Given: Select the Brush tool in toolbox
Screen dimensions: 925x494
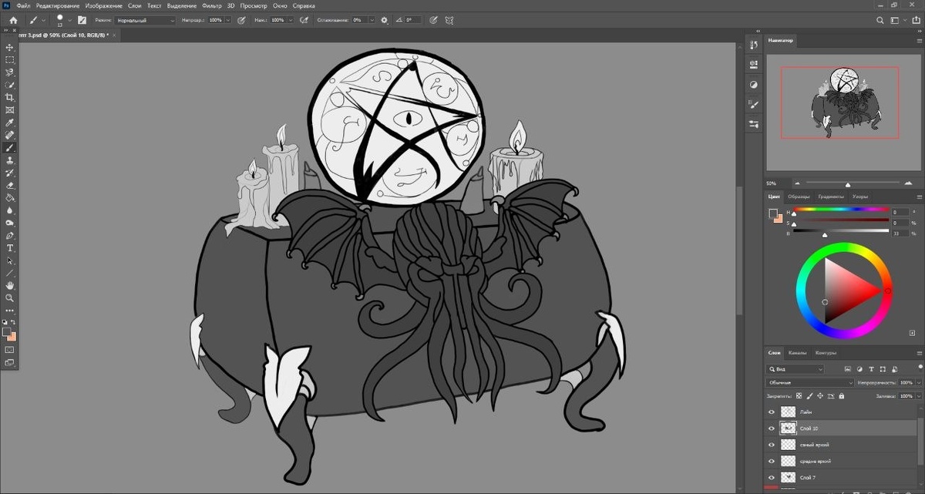Looking at the screenshot, I should tap(10, 147).
